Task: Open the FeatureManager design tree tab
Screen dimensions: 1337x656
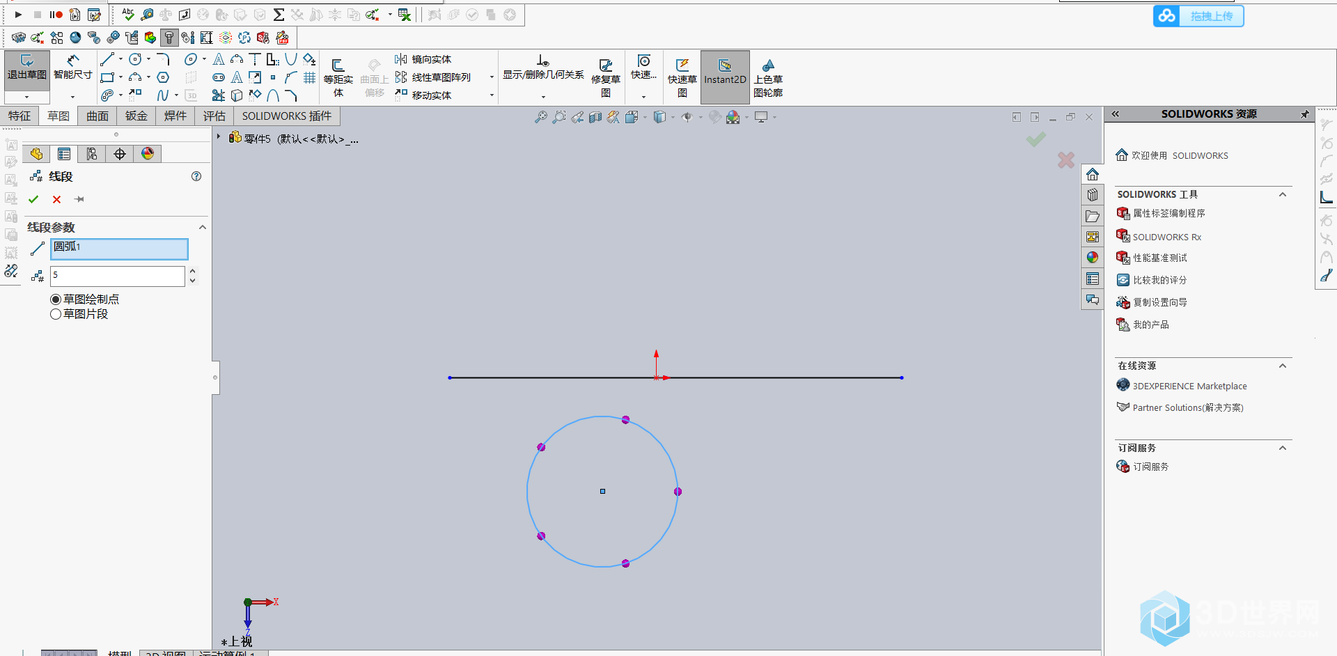Action: pyautogui.click(x=36, y=154)
